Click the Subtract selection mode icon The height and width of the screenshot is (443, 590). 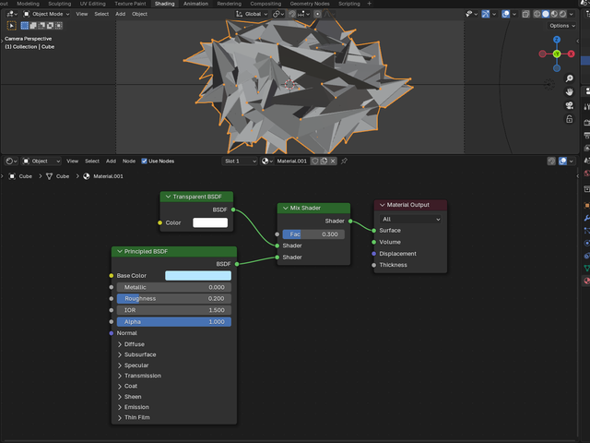(x=41, y=26)
